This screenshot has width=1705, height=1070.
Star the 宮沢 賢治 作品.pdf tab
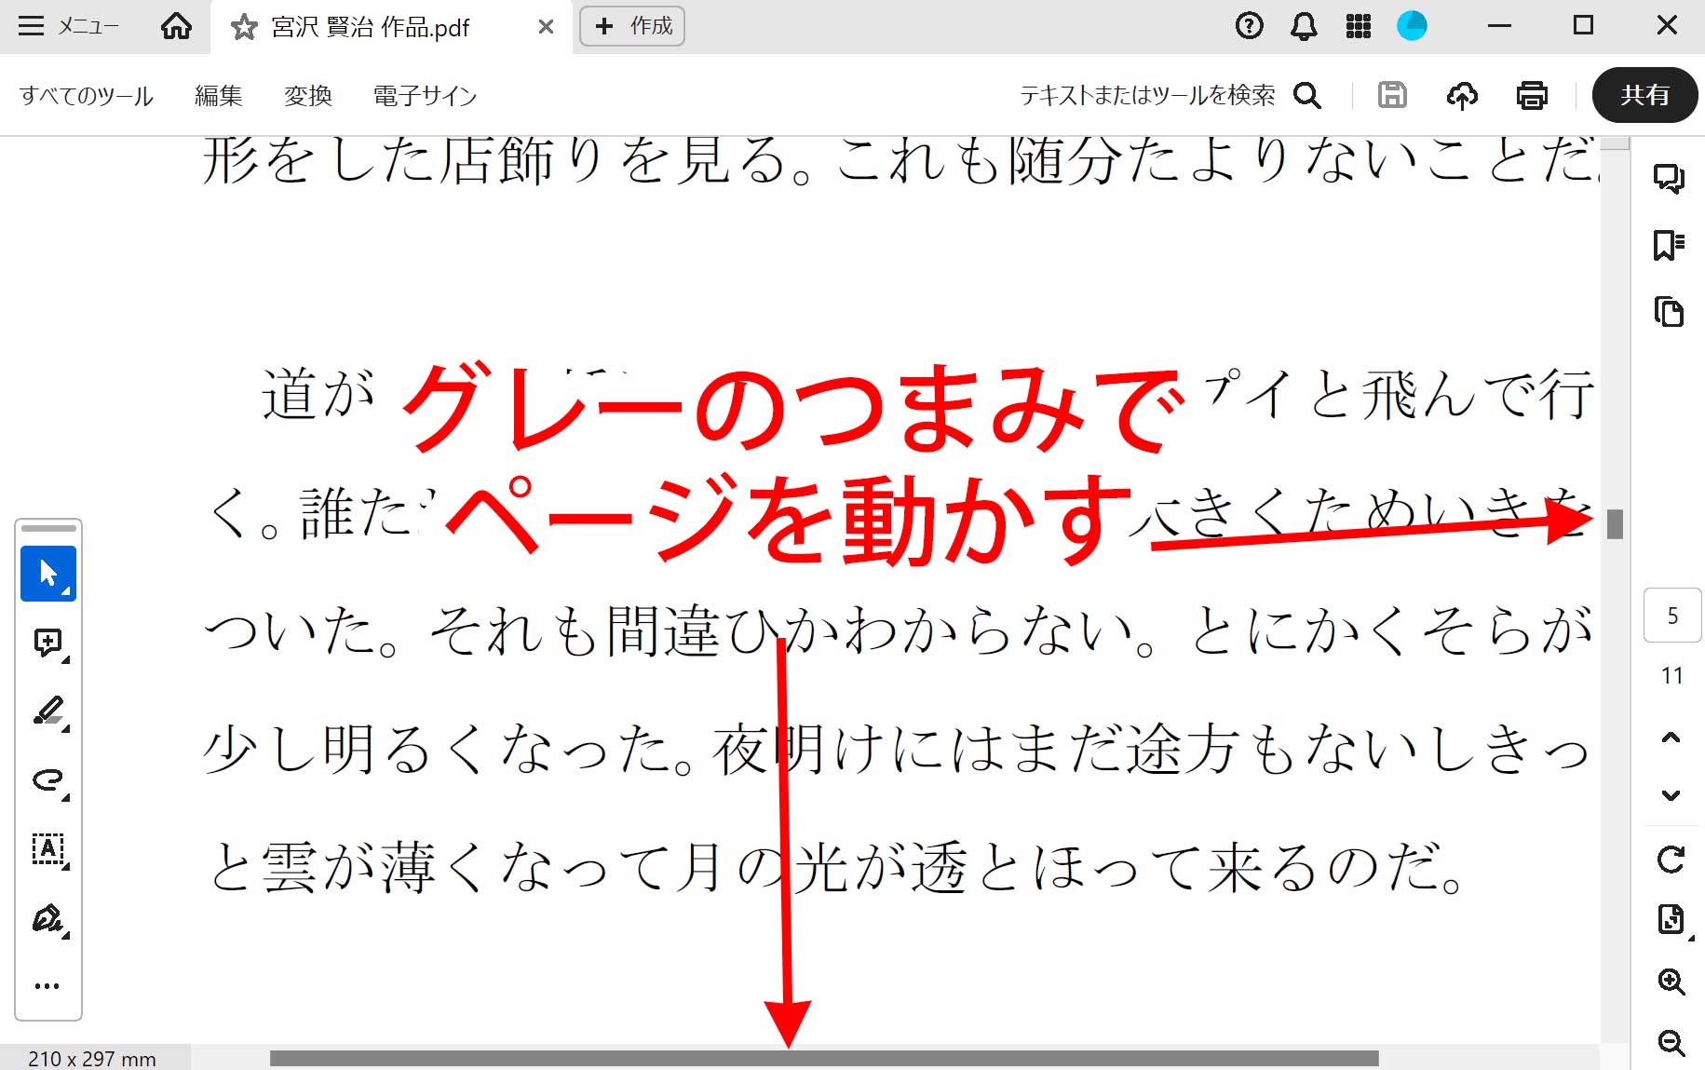coord(244,27)
